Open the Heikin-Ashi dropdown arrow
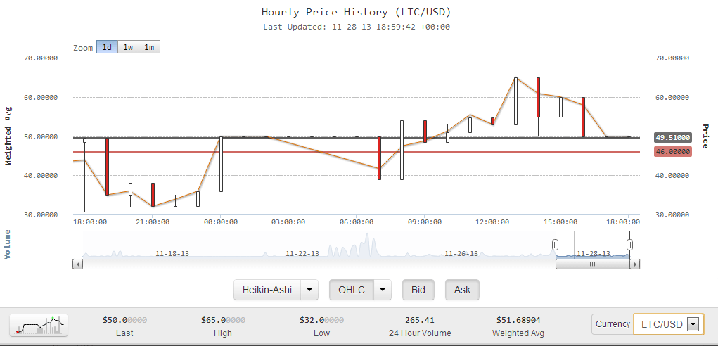718x346 pixels. coord(309,290)
